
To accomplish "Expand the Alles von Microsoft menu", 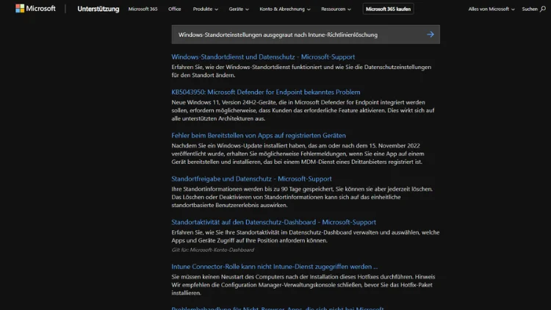I will [491, 9].
